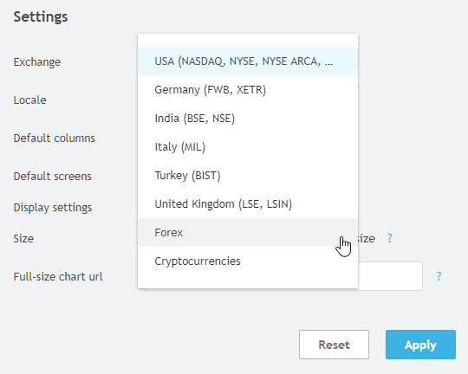This screenshot has height=374, width=468.
Task: Click the Reset button
Action: point(334,345)
